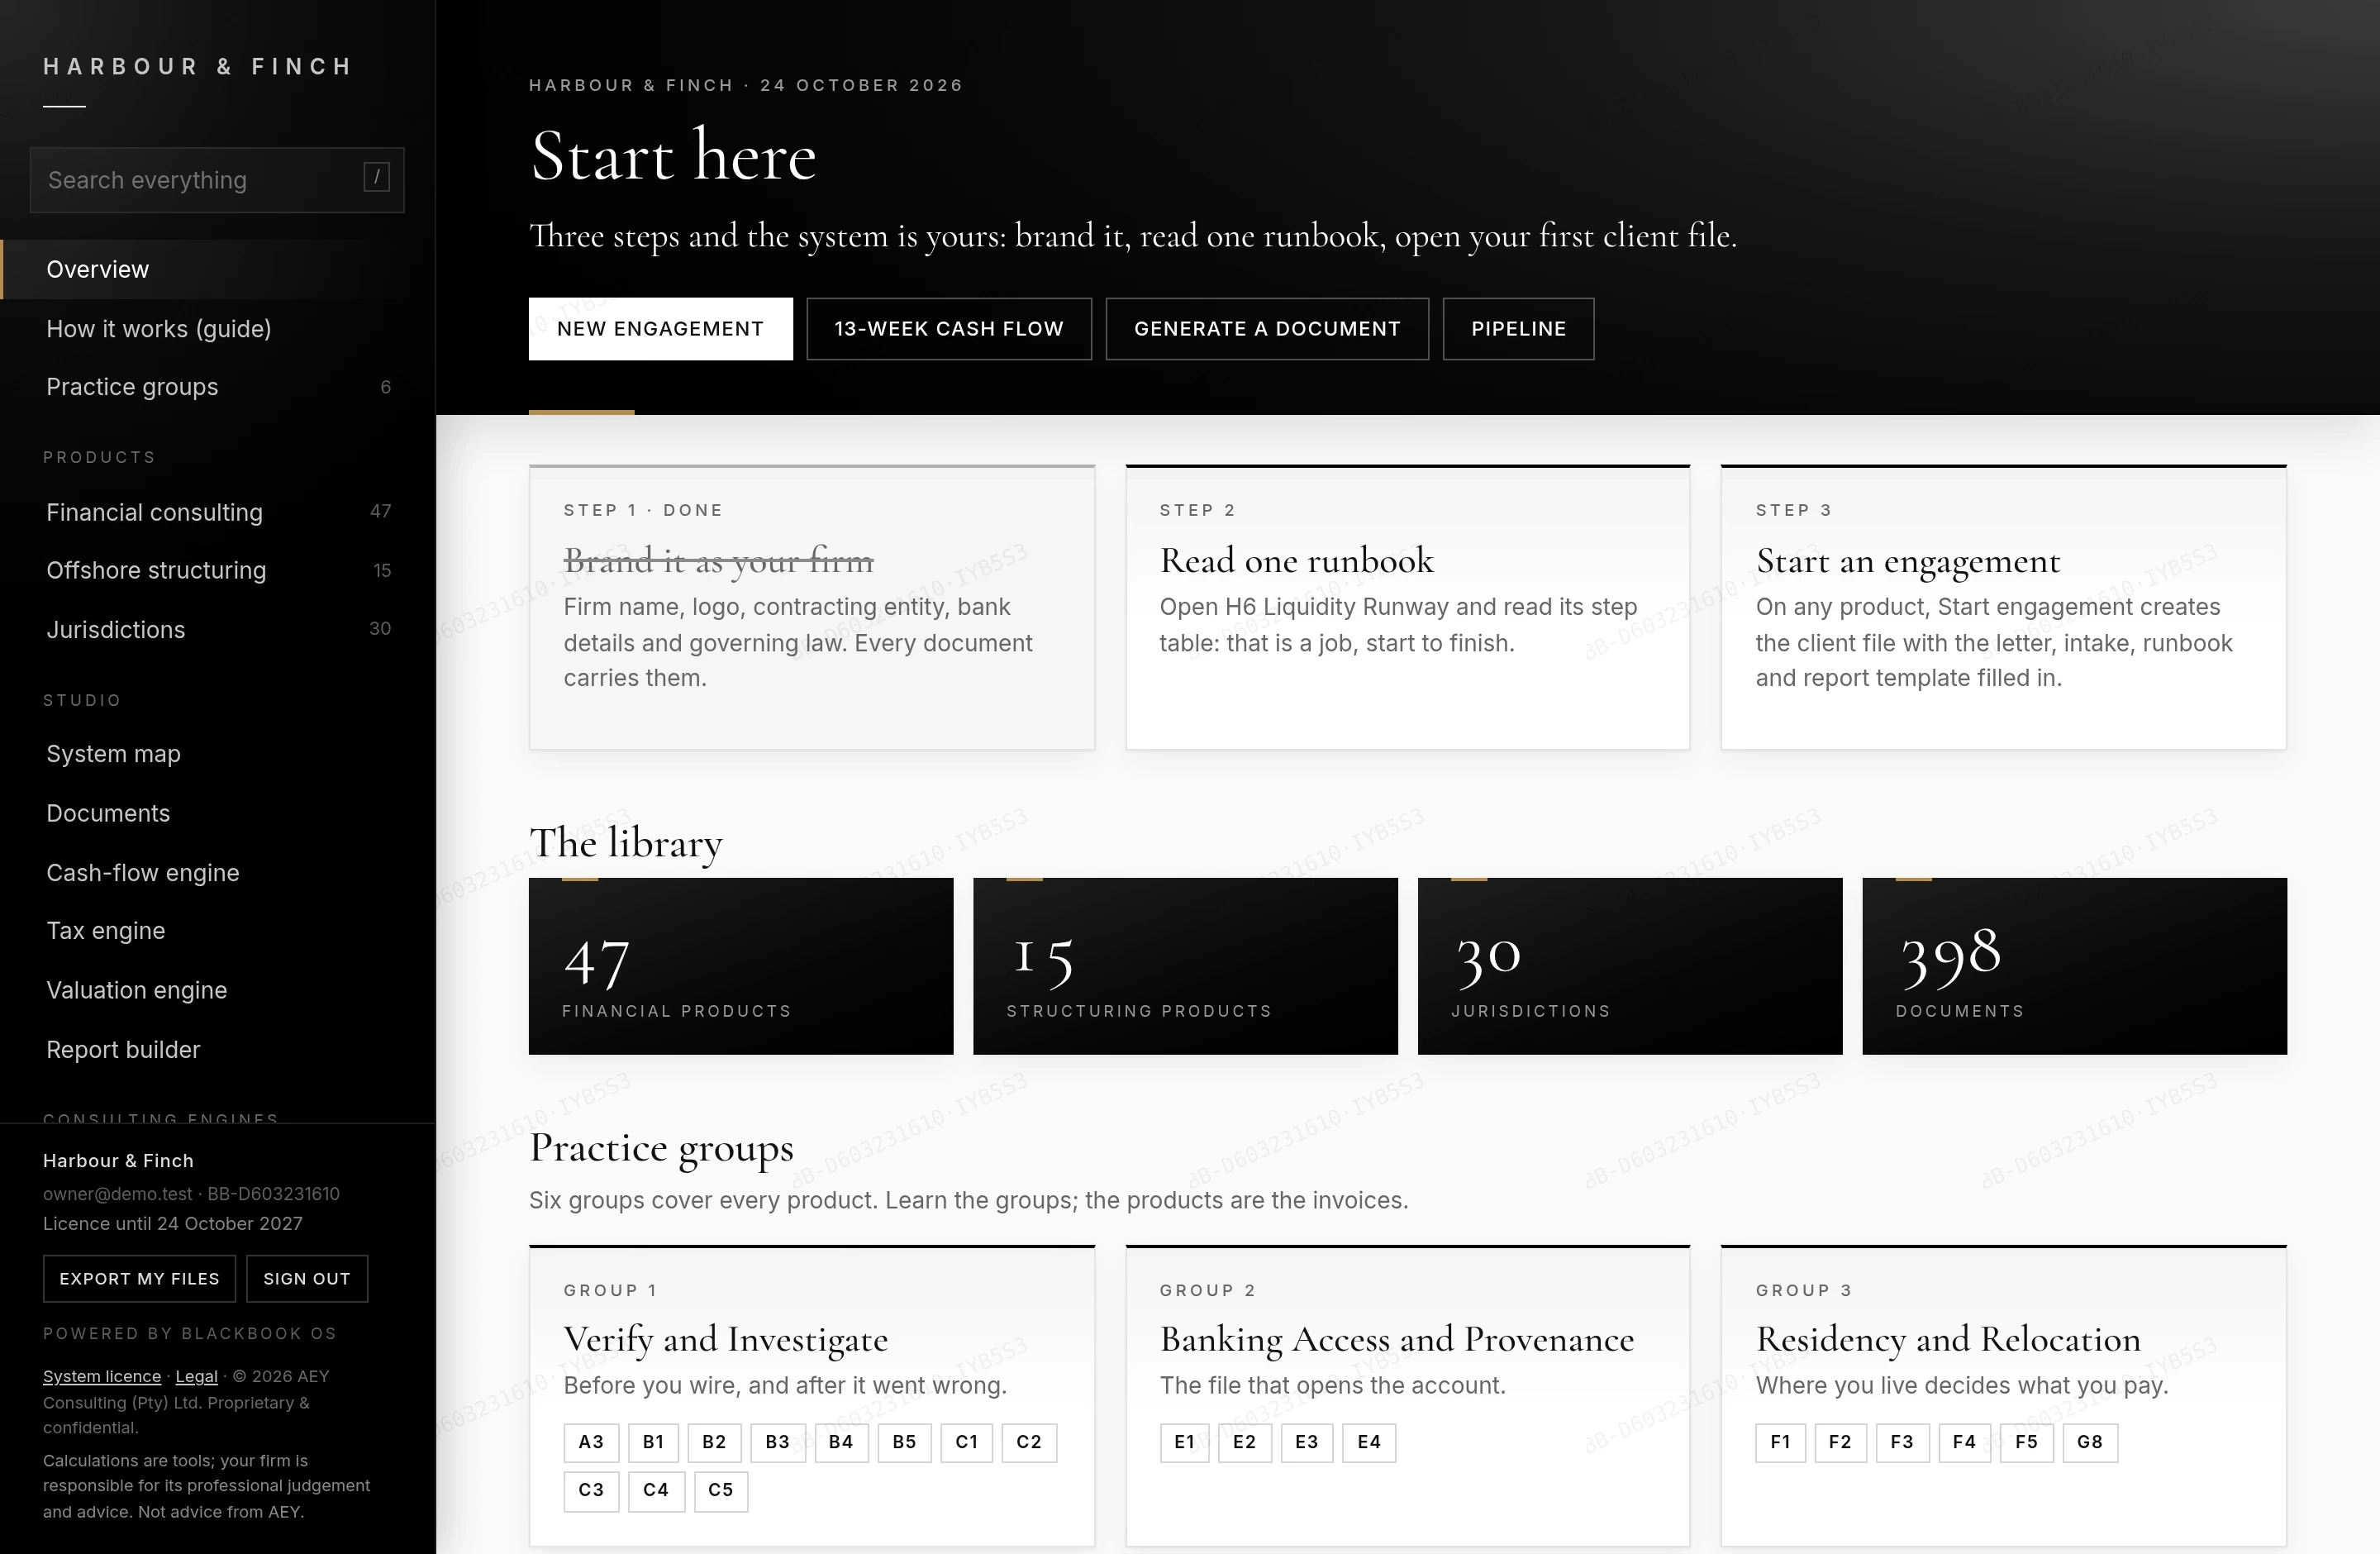Select product chip E2
This screenshot has width=2380, height=1554.
1244,1442
